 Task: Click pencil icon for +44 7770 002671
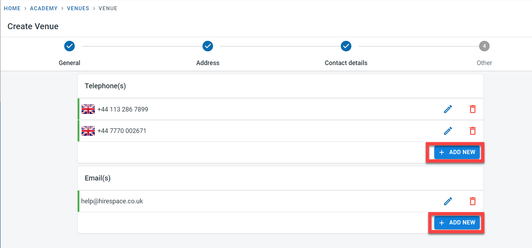pos(448,131)
